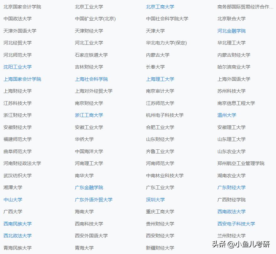Click 湘潭大学 entry
The height and width of the screenshot is (254, 276).
(x=13, y=188)
